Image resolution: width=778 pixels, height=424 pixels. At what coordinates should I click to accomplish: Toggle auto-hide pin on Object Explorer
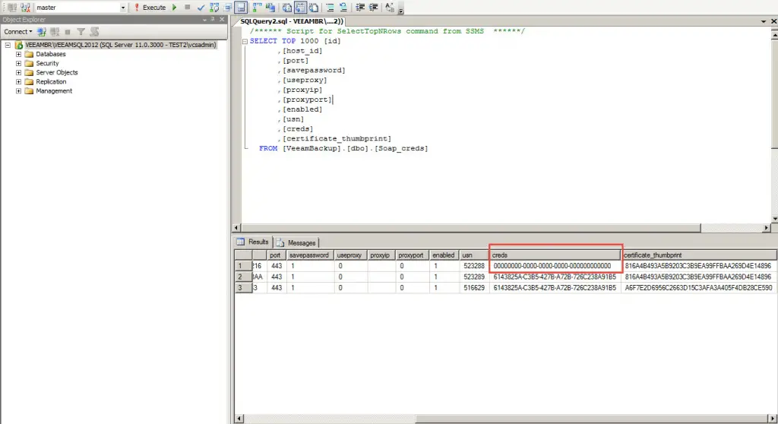[x=213, y=19]
